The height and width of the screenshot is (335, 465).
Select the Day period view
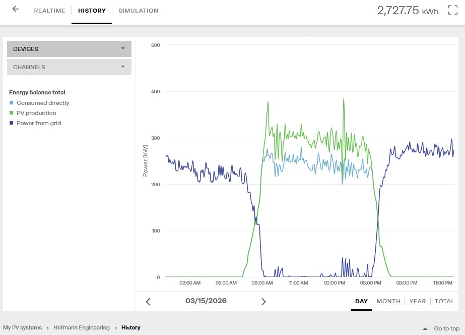point(361,301)
